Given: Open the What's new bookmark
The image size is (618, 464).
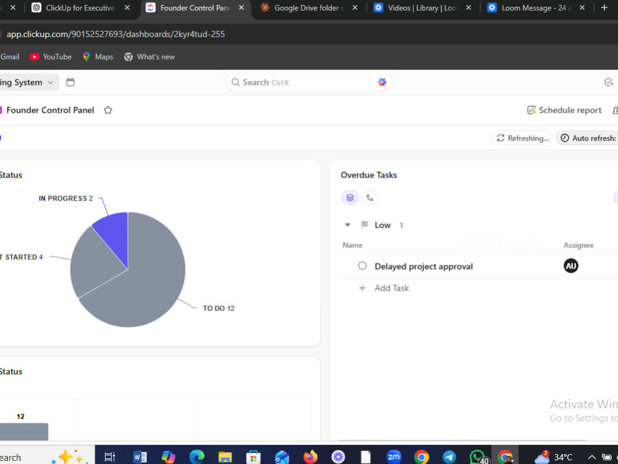Looking at the screenshot, I should coord(150,57).
